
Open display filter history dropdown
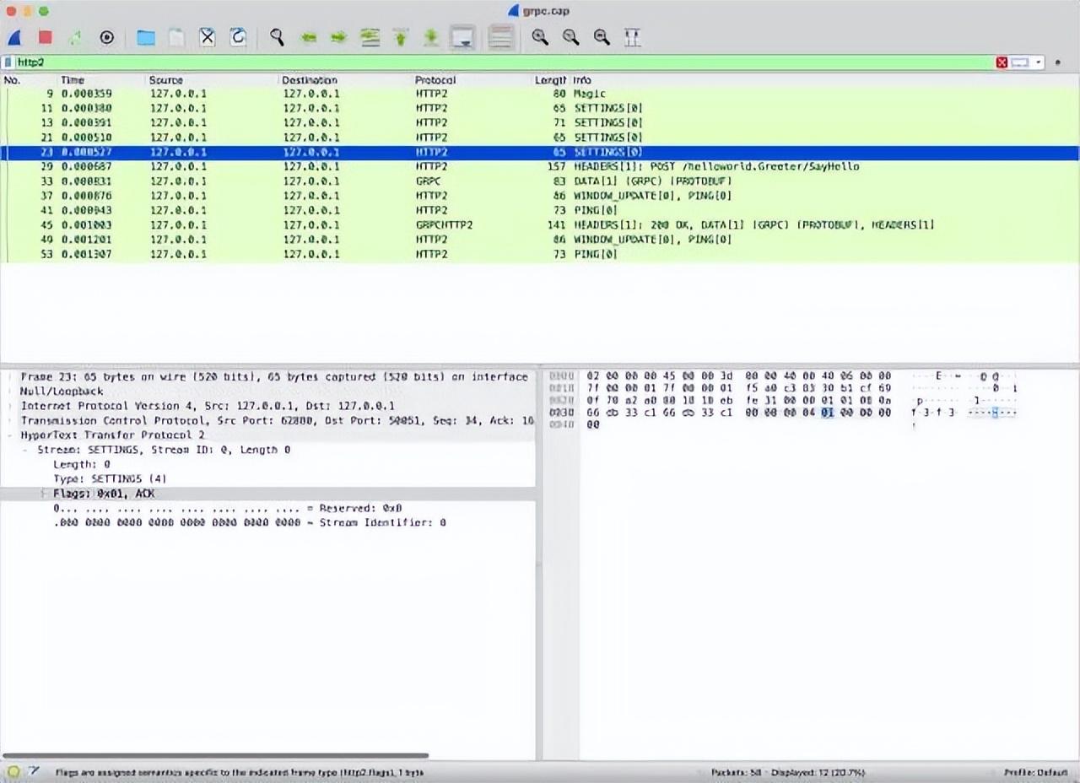(x=1039, y=62)
